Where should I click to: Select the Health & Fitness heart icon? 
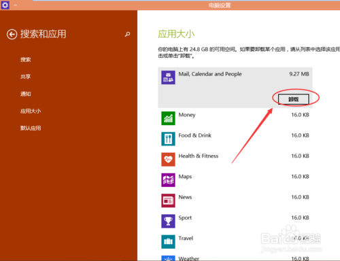click(x=168, y=160)
